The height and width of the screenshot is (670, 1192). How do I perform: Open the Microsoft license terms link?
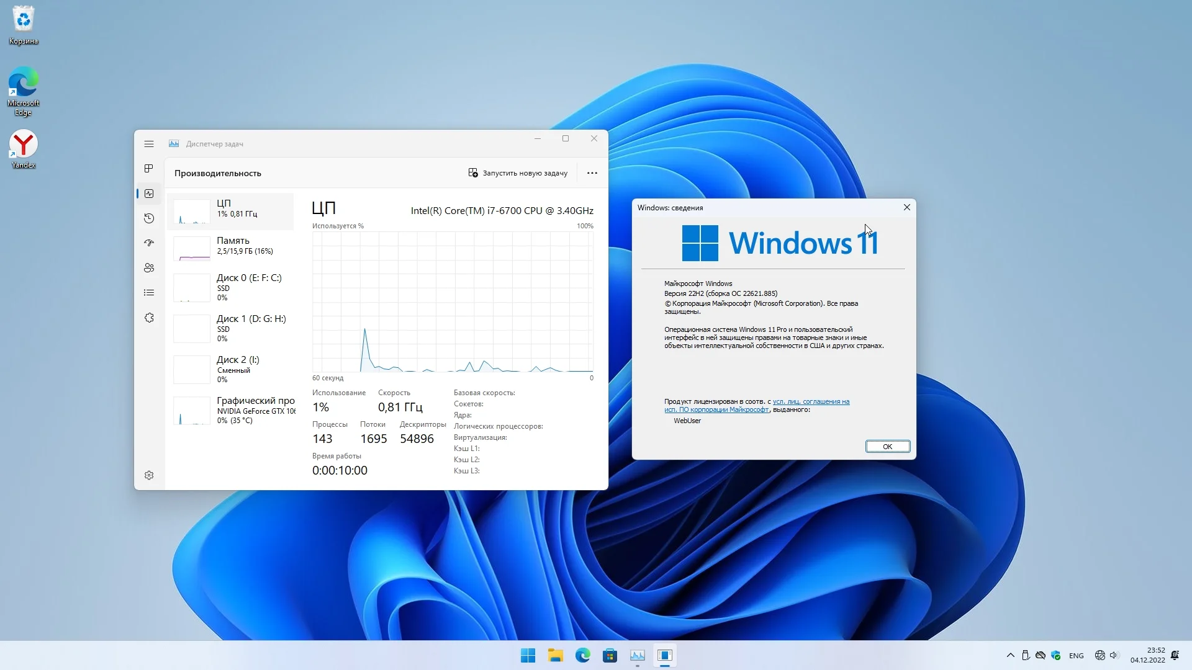click(x=810, y=402)
